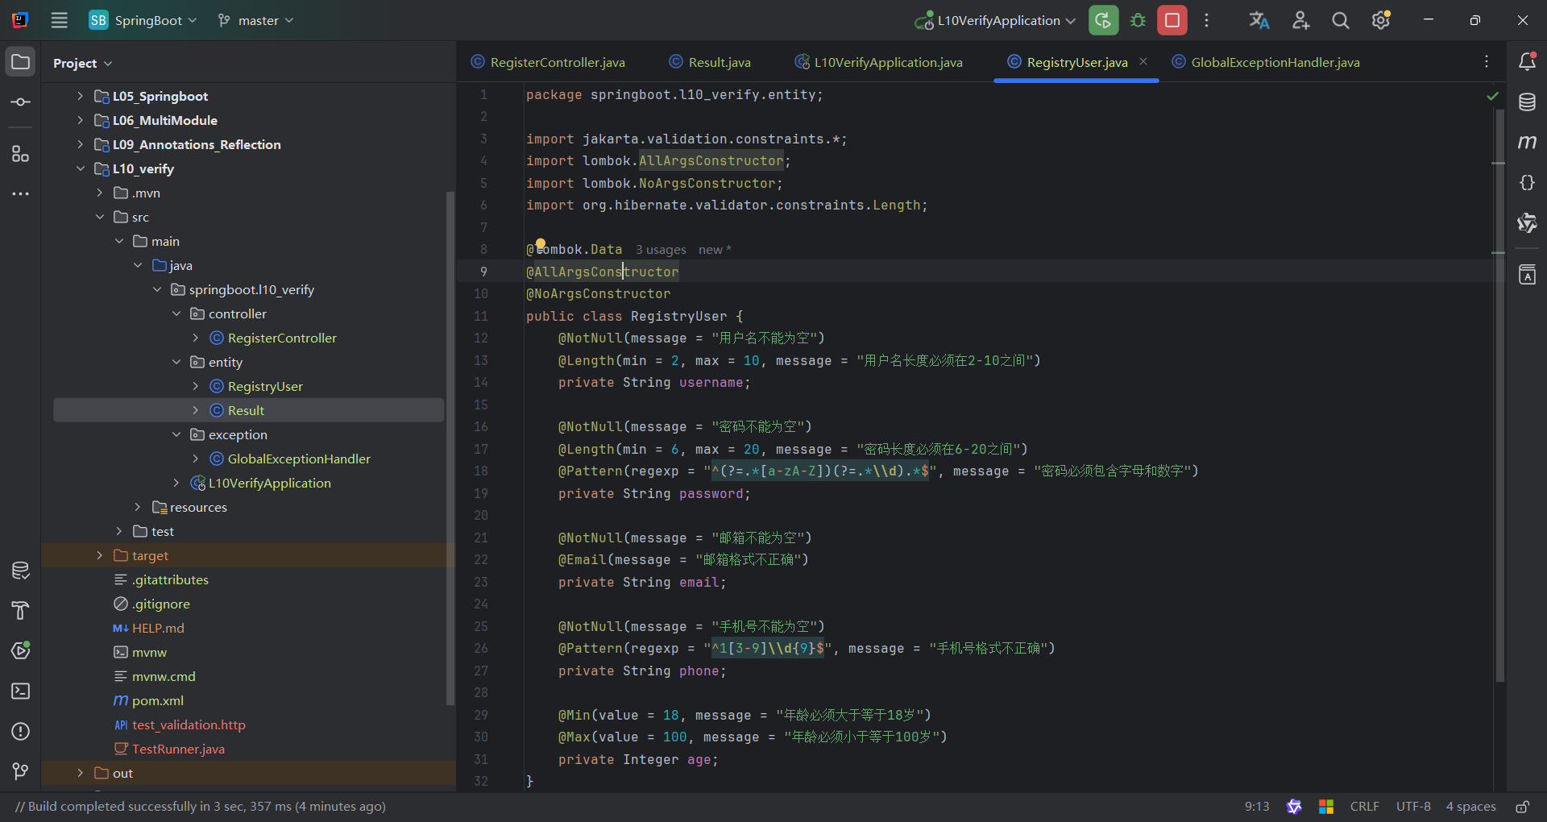Toggle the Project tool window folder icon
This screenshot has width=1547, height=822.
(x=21, y=62)
